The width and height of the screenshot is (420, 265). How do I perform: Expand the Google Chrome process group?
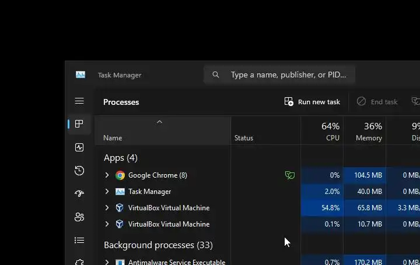click(107, 175)
